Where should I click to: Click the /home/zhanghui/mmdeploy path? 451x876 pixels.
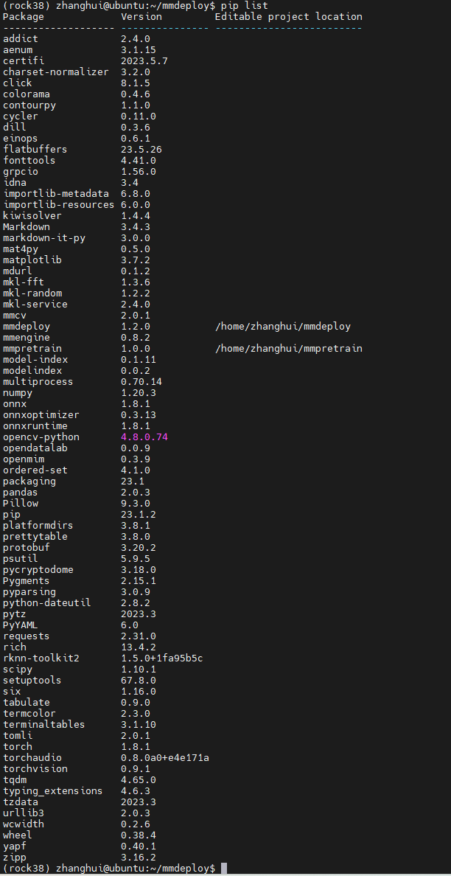coord(283,327)
